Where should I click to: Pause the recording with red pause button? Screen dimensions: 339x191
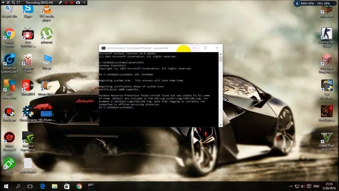coord(66,3)
